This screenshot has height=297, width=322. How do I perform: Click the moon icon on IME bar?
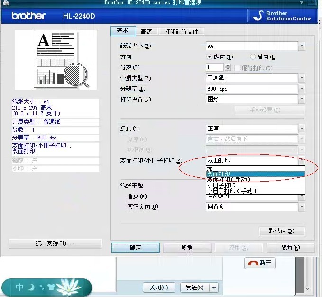pyautogui.click(x=31, y=287)
